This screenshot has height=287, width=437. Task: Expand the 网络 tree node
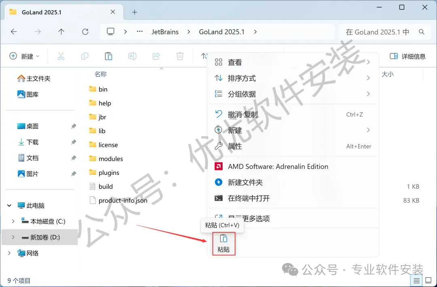[x=9, y=253]
